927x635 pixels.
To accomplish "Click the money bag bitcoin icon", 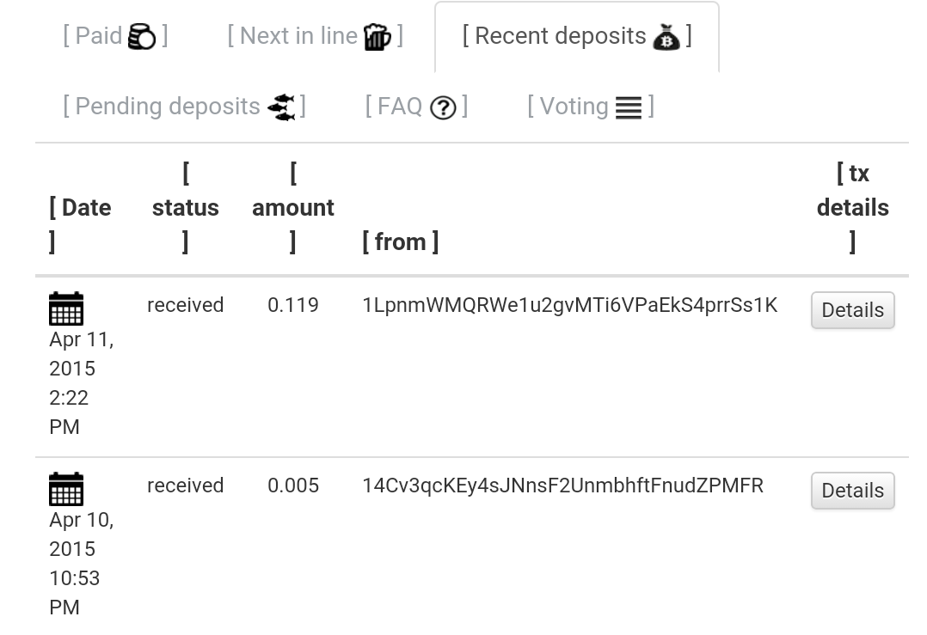I will 666,37.
